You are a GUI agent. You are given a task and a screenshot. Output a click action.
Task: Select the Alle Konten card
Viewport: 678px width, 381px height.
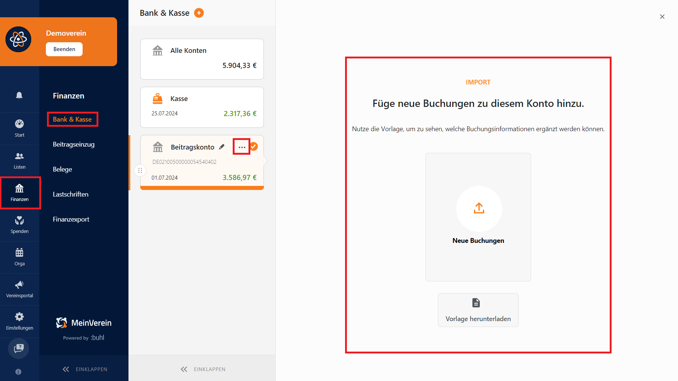point(202,59)
